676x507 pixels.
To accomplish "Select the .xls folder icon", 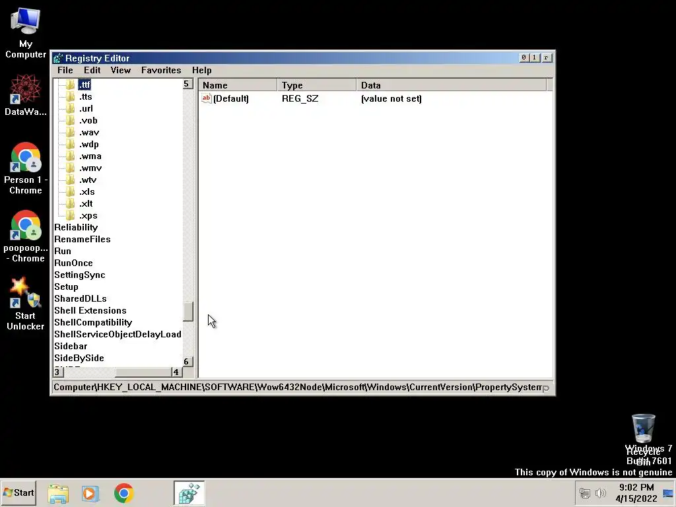I will (x=71, y=191).
